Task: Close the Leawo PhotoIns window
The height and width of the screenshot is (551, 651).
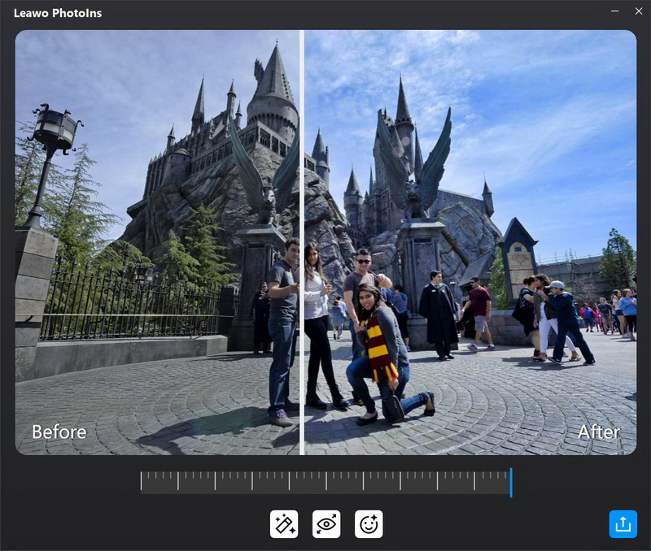Action: point(638,11)
